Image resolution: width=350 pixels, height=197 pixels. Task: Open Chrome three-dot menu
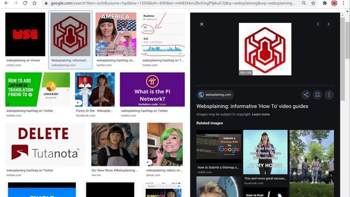pos(343,3)
